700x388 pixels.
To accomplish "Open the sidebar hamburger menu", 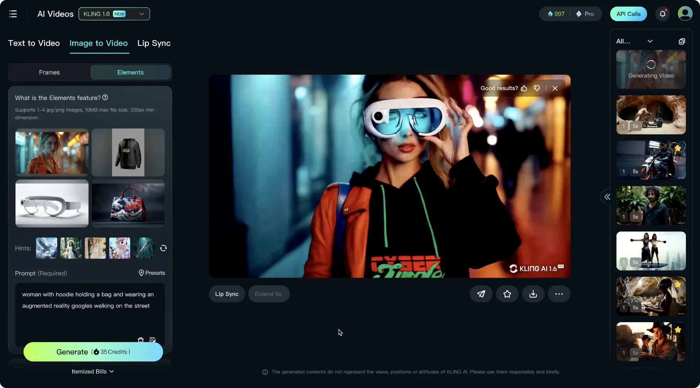I will 13,13.
